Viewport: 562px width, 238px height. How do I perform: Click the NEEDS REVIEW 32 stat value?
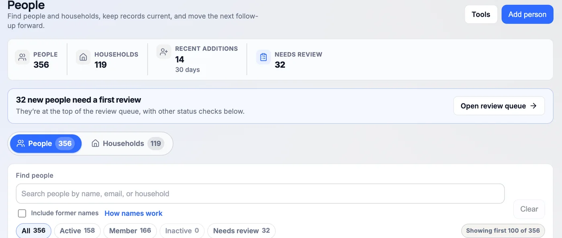280,65
